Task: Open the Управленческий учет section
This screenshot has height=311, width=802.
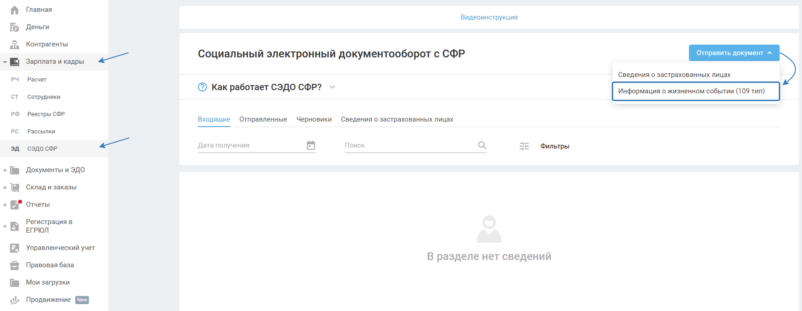Action: tap(60, 248)
